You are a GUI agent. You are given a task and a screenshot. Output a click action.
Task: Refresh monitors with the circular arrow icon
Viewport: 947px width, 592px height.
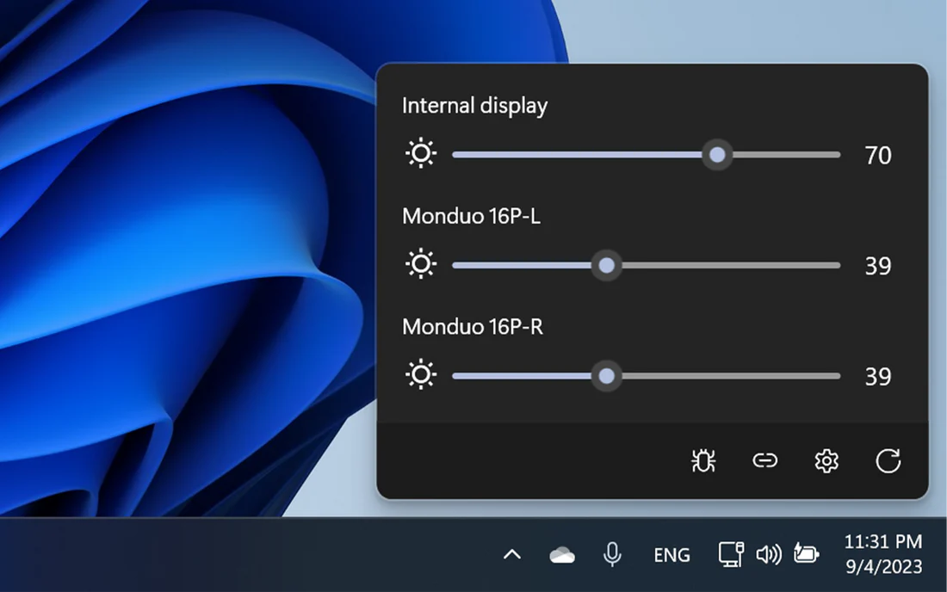coord(888,461)
